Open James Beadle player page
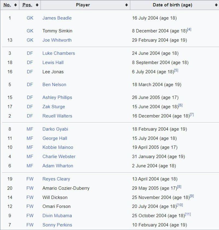This screenshot has height=230, width=219. click(57, 18)
